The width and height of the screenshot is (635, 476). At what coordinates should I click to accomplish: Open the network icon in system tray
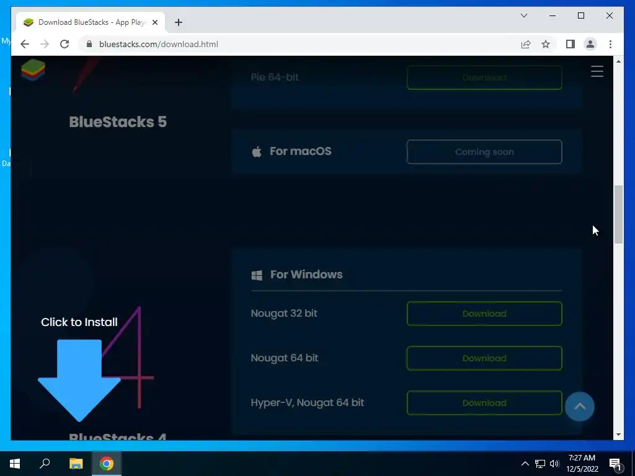pos(540,464)
